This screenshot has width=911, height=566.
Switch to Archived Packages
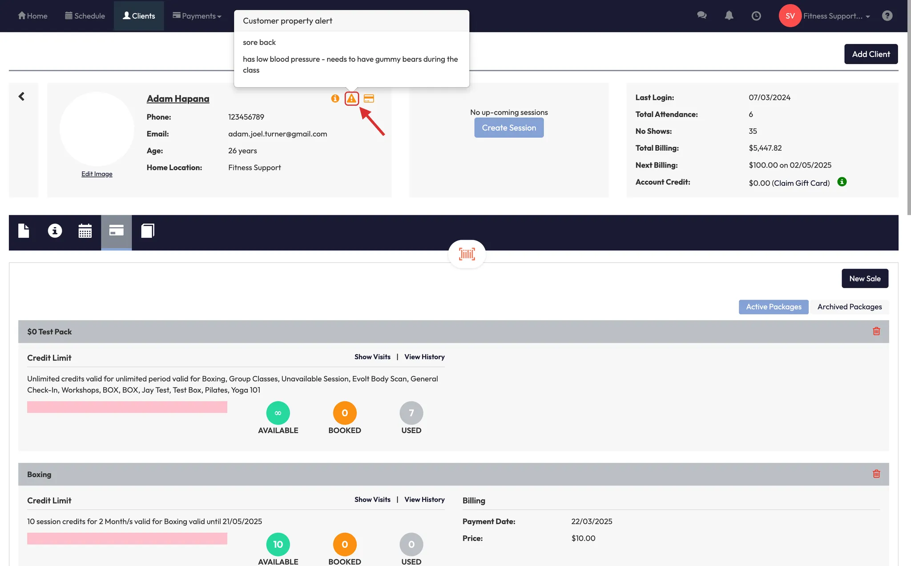click(849, 307)
